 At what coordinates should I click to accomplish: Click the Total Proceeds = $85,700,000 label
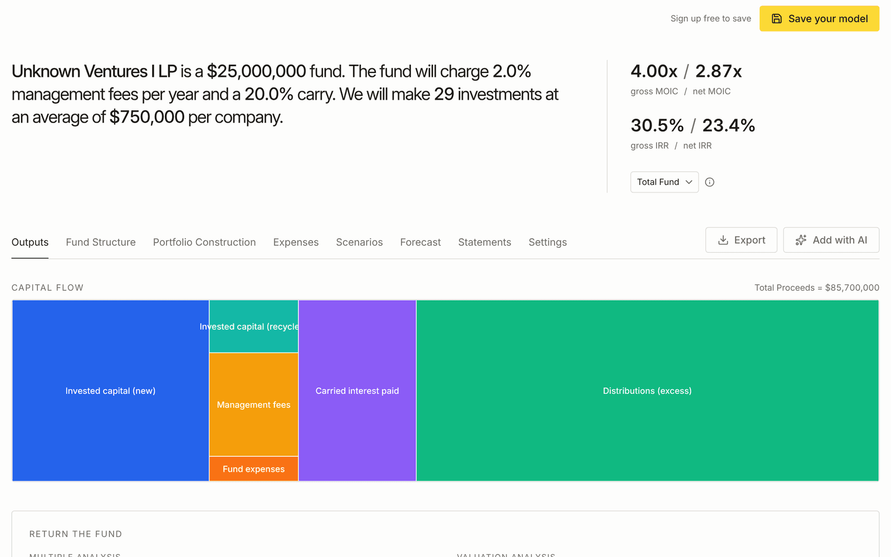coord(817,287)
